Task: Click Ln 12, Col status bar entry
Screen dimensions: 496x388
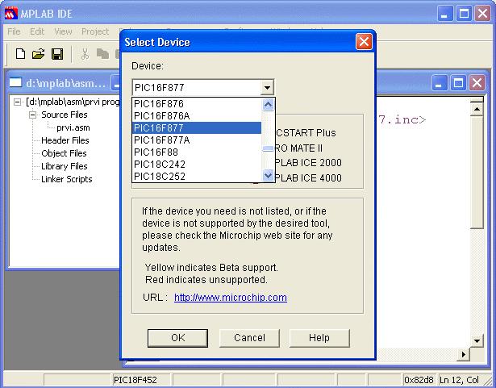Action: (460, 380)
